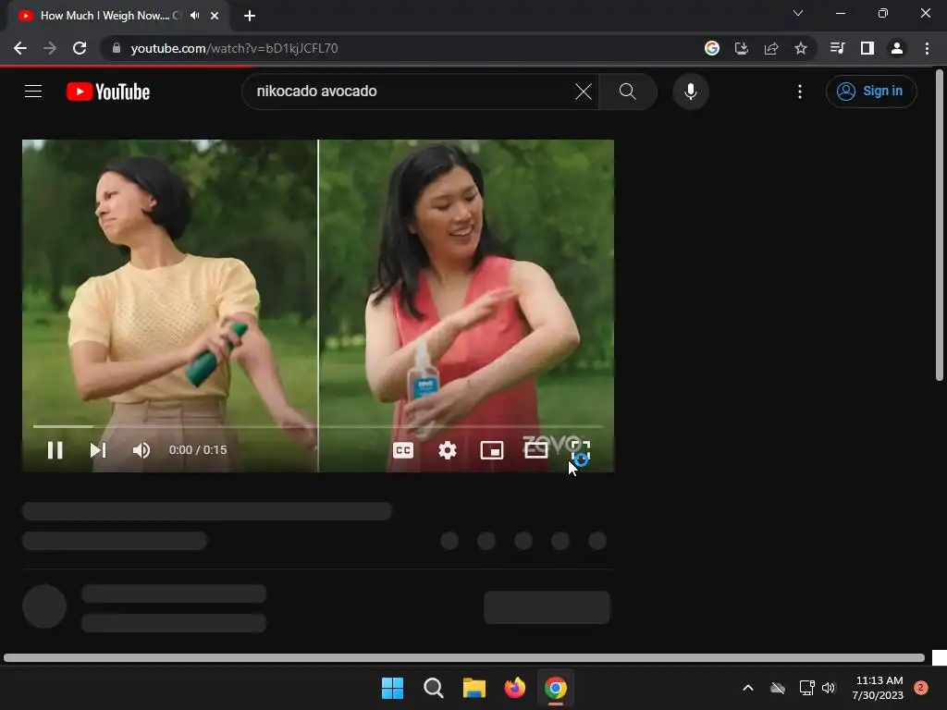Open the Chrome three-dot customize menu
947x710 pixels.
tap(927, 48)
